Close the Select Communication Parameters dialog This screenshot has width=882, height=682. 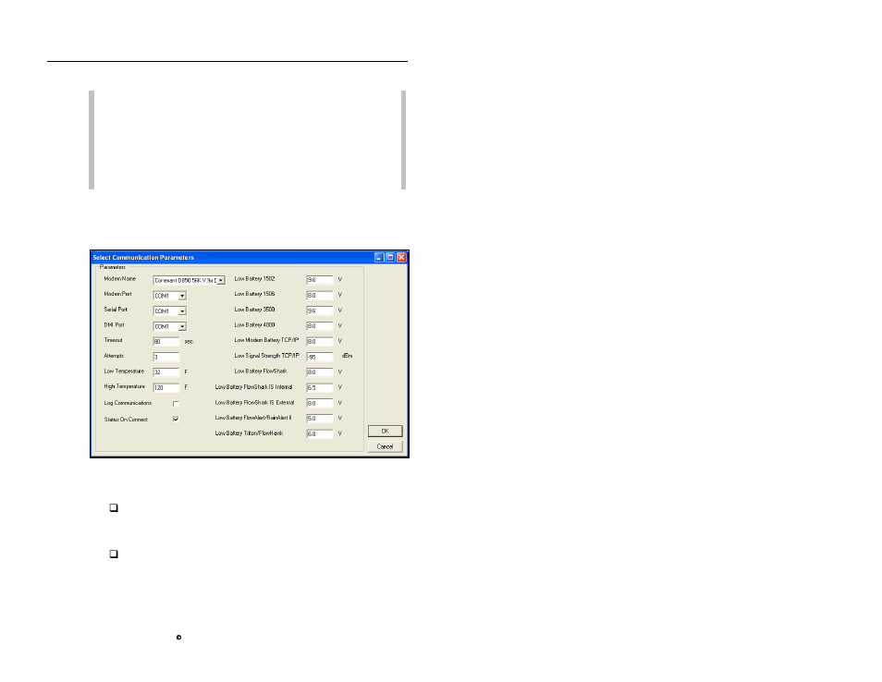click(x=401, y=257)
